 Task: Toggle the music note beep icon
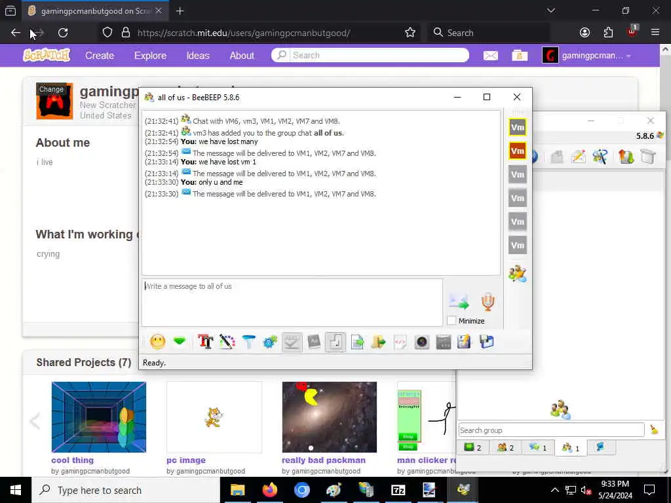point(335,342)
